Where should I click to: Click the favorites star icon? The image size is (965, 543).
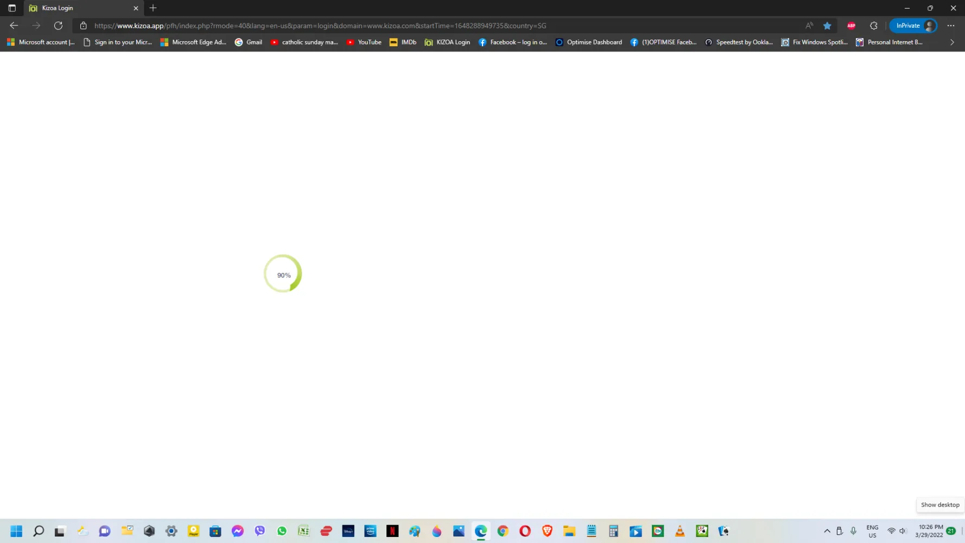(827, 26)
